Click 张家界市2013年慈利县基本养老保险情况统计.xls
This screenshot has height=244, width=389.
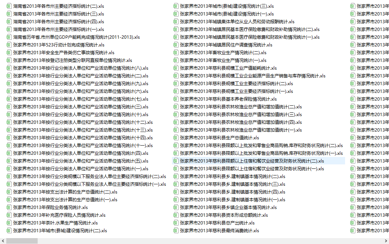(x=228, y=99)
